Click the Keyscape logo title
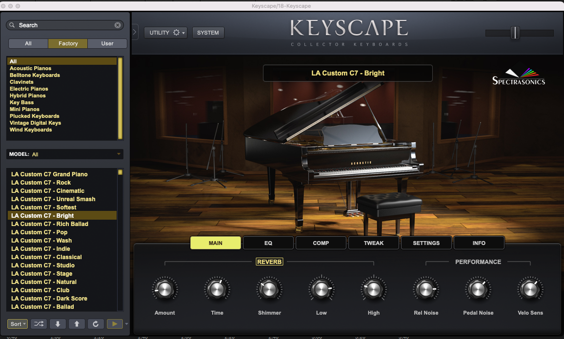The width and height of the screenshot is (564, 339). [x=349, y=28]
